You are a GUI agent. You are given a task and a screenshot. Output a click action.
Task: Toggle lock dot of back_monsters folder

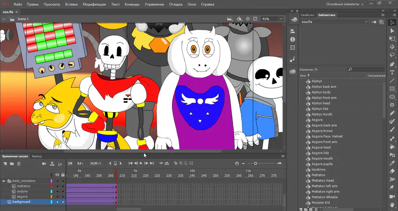[x=63, y=181]
